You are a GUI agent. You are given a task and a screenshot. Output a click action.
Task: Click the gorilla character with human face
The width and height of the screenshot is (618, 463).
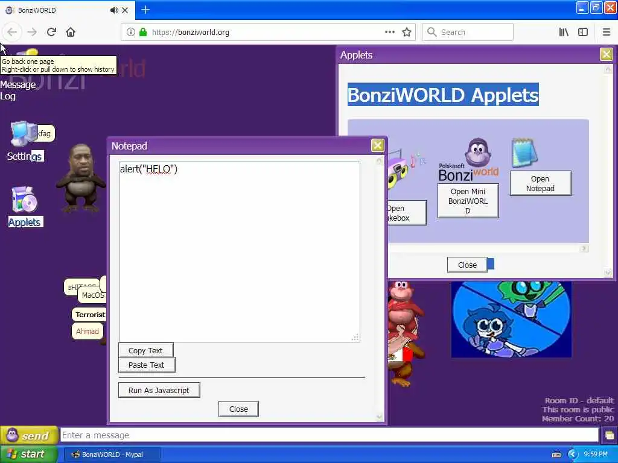click(80, 179)
